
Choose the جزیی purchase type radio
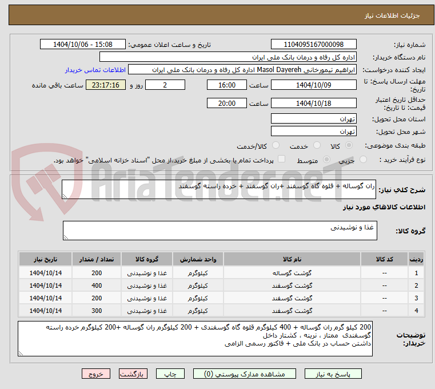(x=363, y=160)
